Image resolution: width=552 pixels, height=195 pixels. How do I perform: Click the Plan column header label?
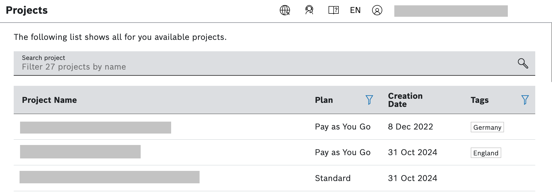[324, 100]
